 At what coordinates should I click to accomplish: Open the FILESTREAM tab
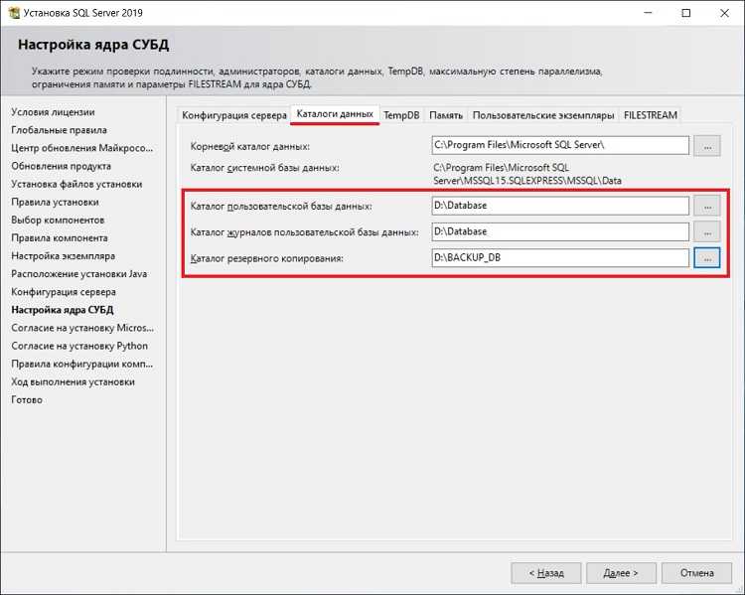pos(651,115)
